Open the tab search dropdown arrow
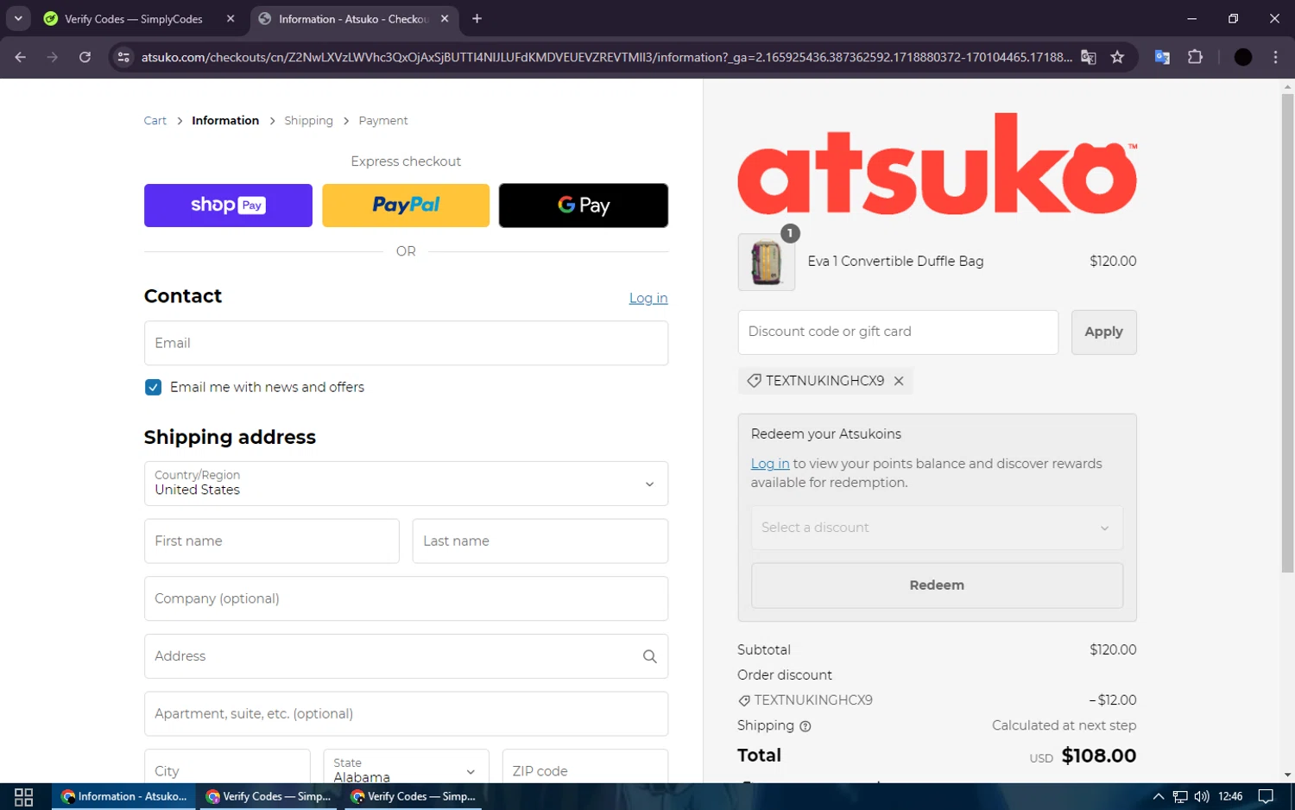 click(x=18, y=18)
